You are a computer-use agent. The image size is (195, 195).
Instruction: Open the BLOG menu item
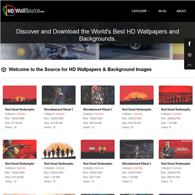[x=162, y=11]
